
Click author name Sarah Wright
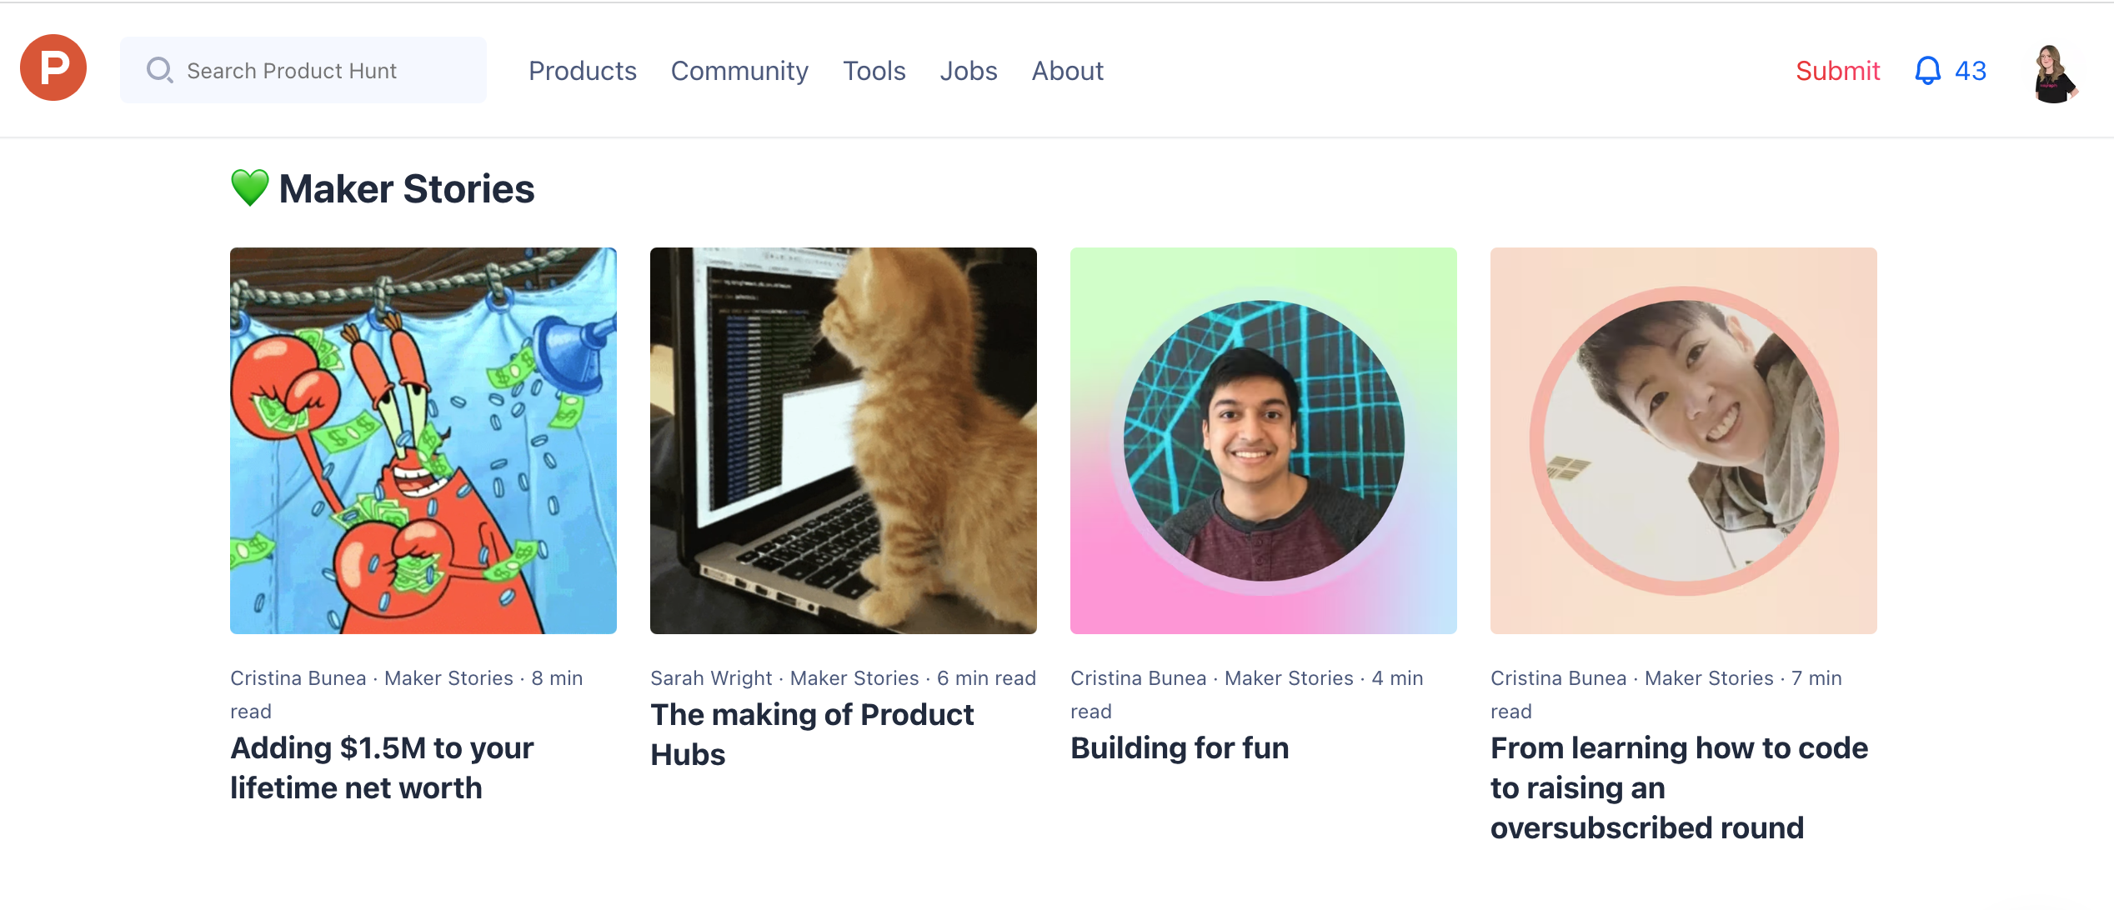click(x=710, y=677)
